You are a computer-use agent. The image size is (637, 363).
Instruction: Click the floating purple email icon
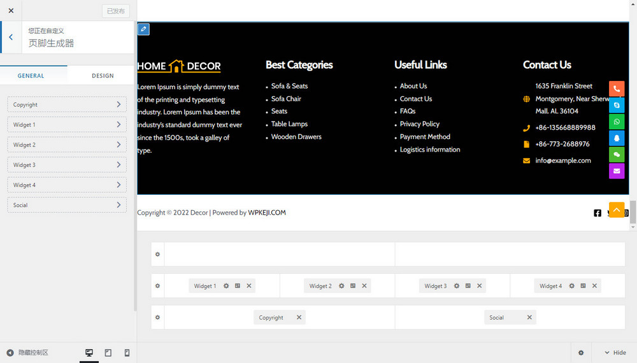(x=617, y=171)
